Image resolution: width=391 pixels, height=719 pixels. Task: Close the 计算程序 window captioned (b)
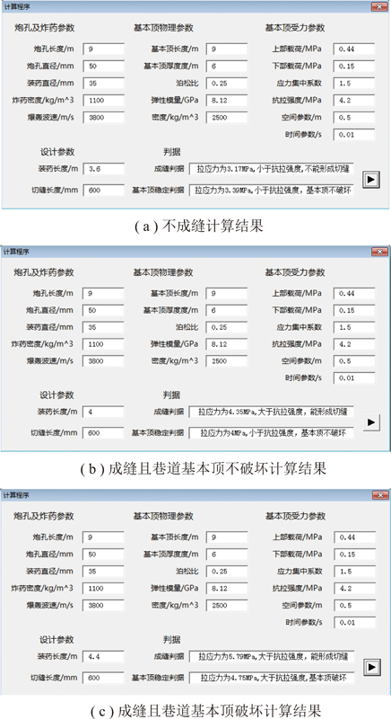(x=379, y=252)
